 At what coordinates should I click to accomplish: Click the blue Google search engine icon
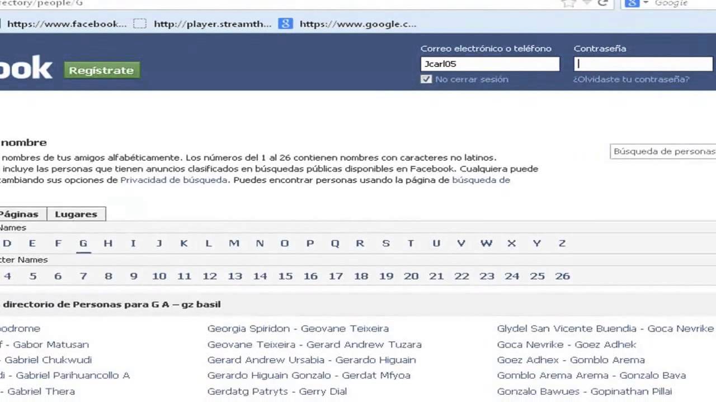[632, 3]
